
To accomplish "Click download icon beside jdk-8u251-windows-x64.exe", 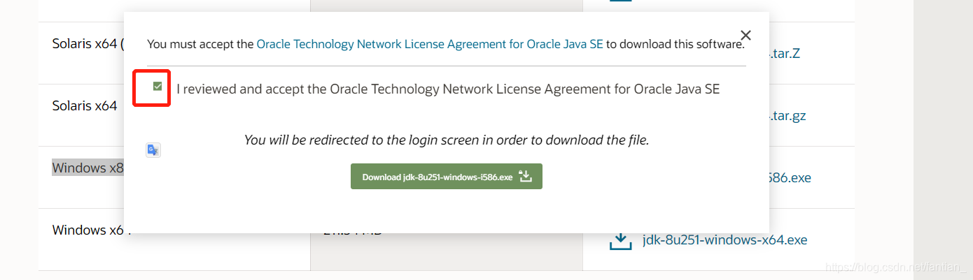I will (x=620, y=240).
